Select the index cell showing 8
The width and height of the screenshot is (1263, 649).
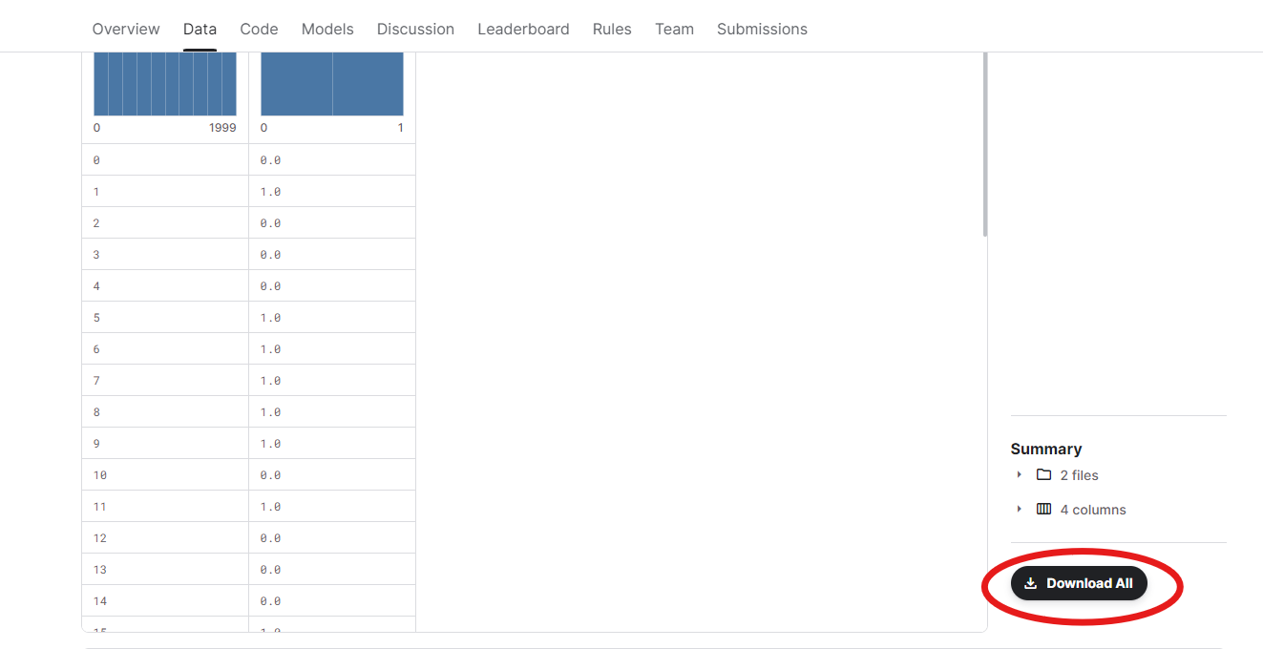tap(165, 411)
